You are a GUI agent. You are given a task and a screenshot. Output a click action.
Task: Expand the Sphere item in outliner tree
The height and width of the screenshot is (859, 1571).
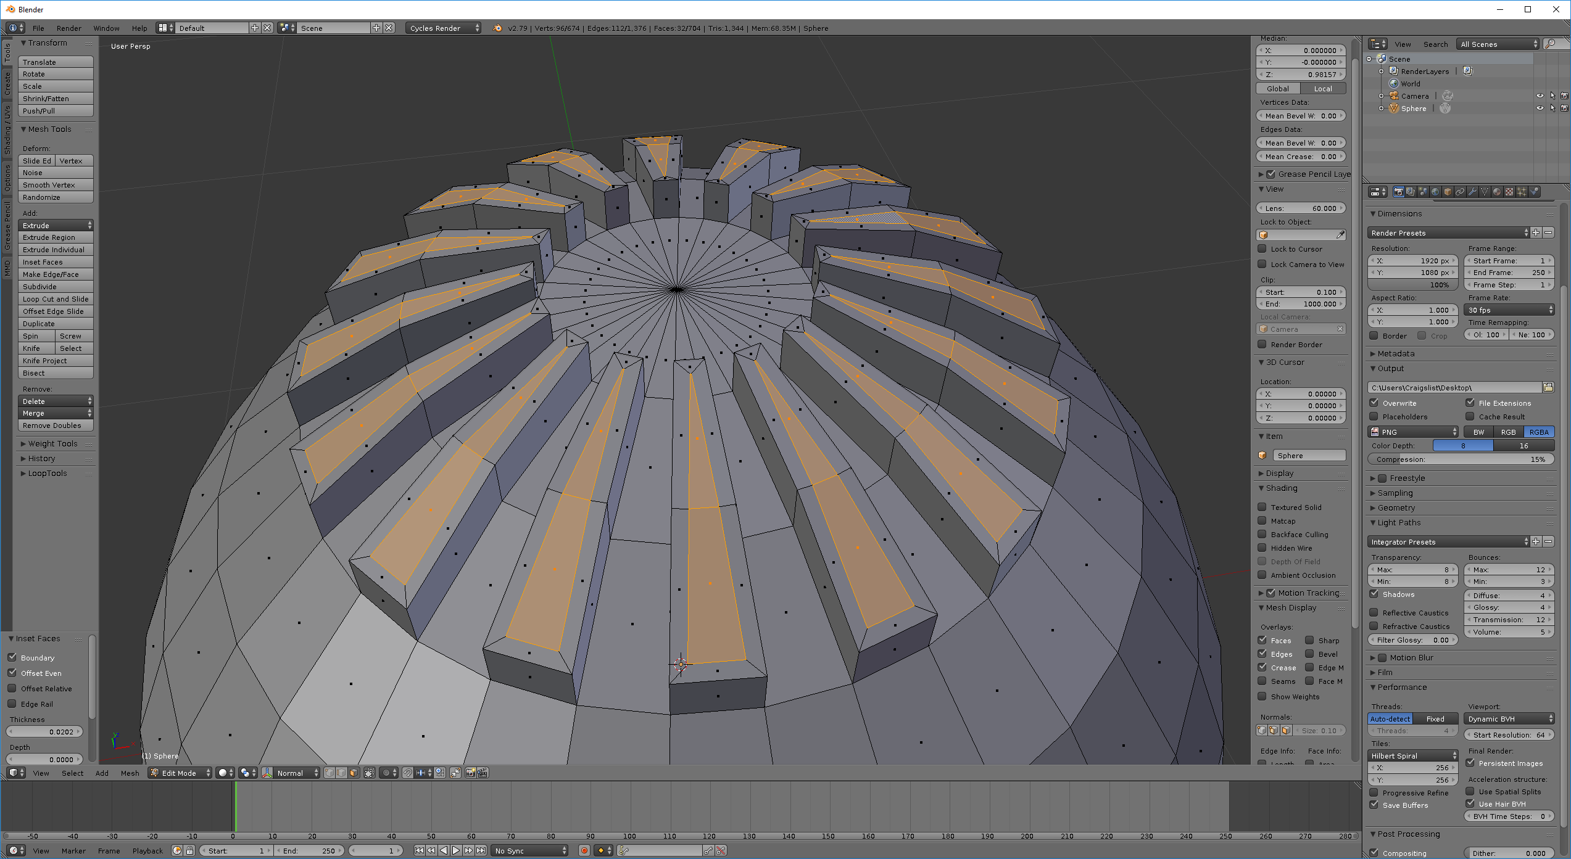(1382, 108)
